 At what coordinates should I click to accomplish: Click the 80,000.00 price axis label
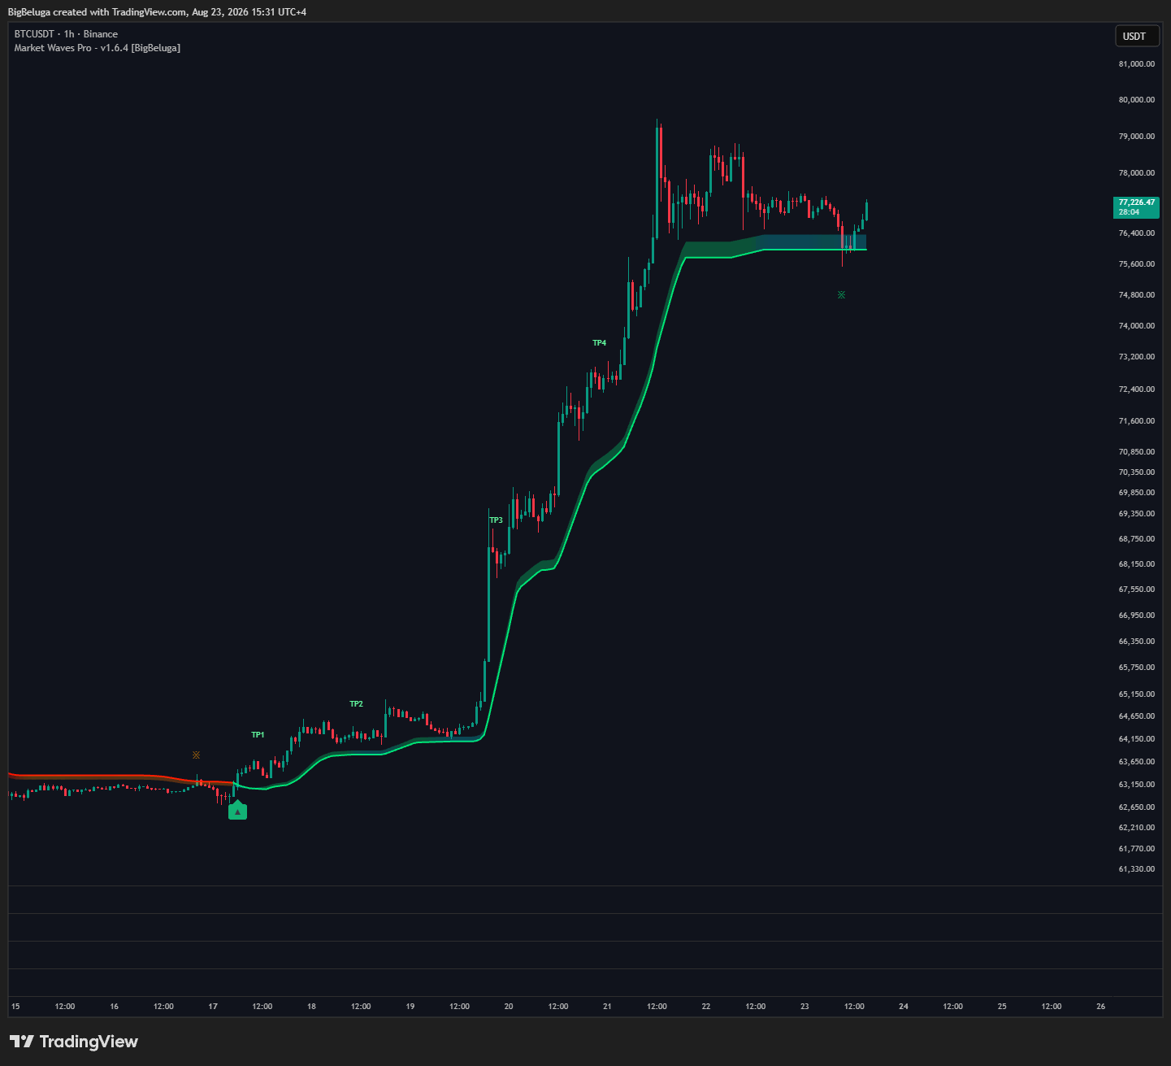(1137, 100)
